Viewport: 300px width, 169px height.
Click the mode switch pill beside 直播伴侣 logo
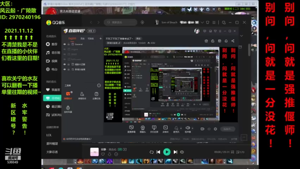pyautogui.click(x=91, y=31)
